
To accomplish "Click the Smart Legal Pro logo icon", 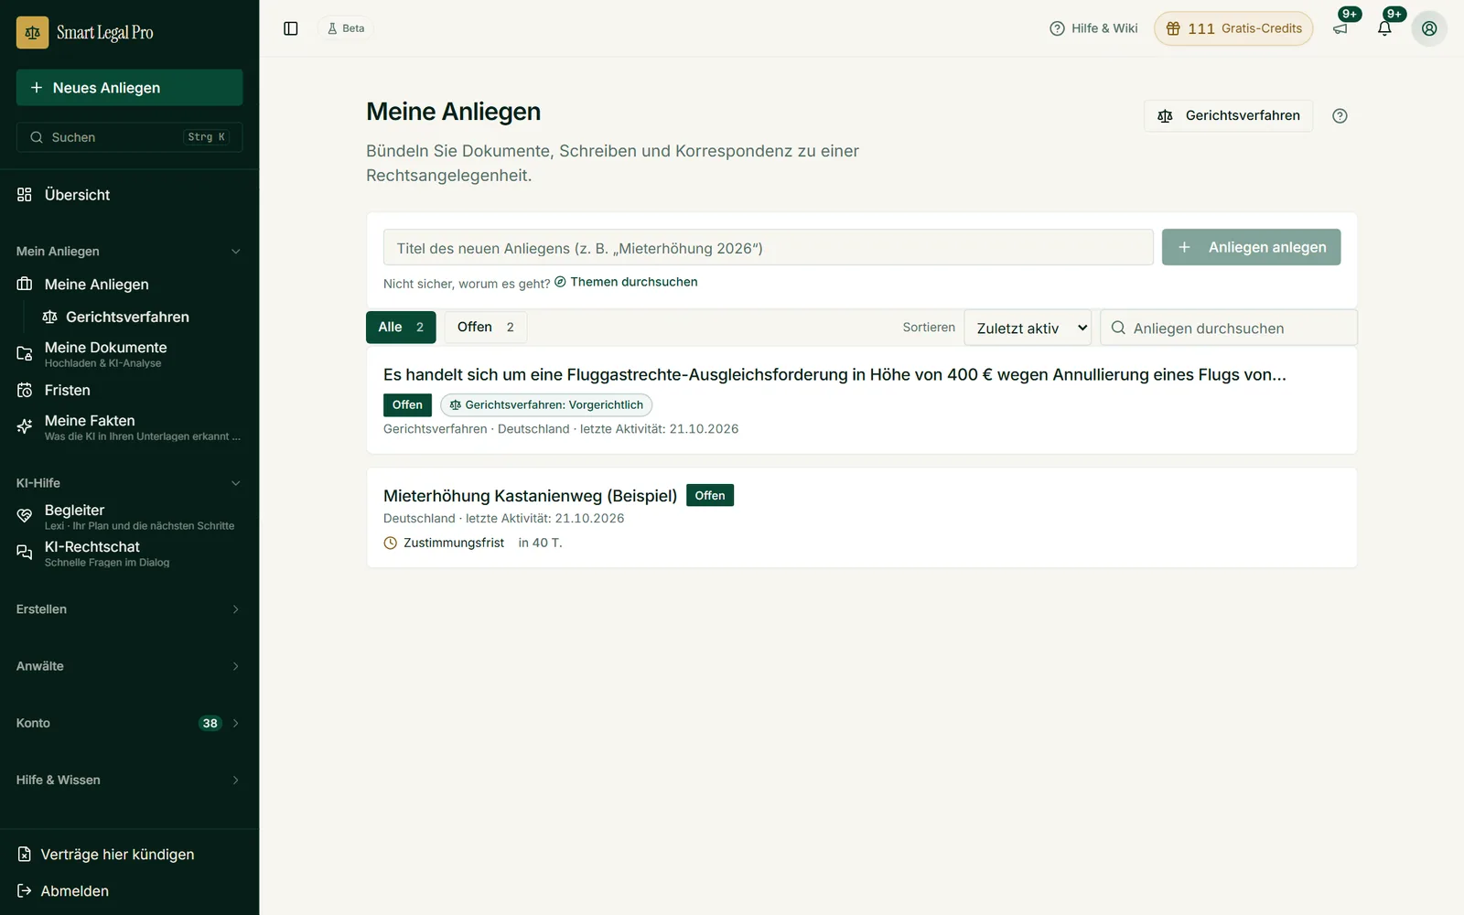I will click(32, 32).
